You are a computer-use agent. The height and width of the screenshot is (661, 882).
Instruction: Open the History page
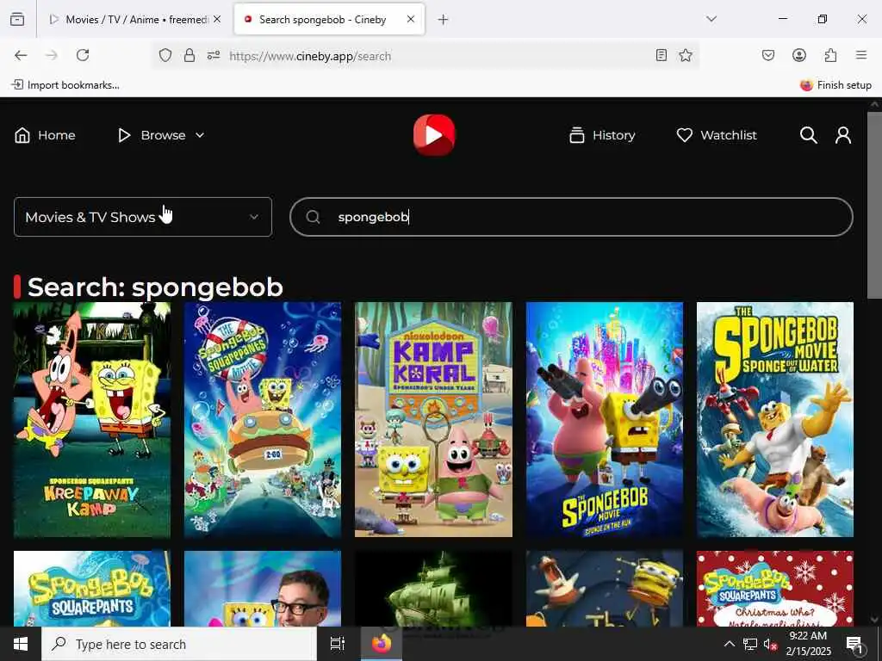click(602, 135)
